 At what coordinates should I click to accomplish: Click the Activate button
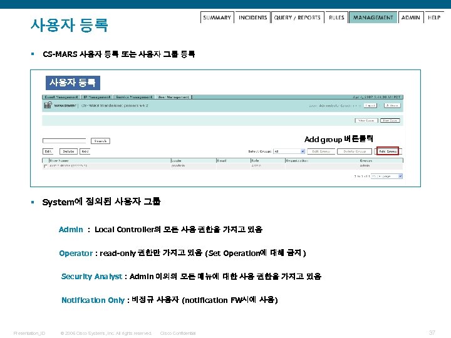392,106
